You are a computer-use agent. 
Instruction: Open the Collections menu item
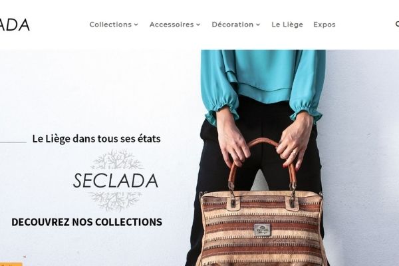tap(110, 25)
